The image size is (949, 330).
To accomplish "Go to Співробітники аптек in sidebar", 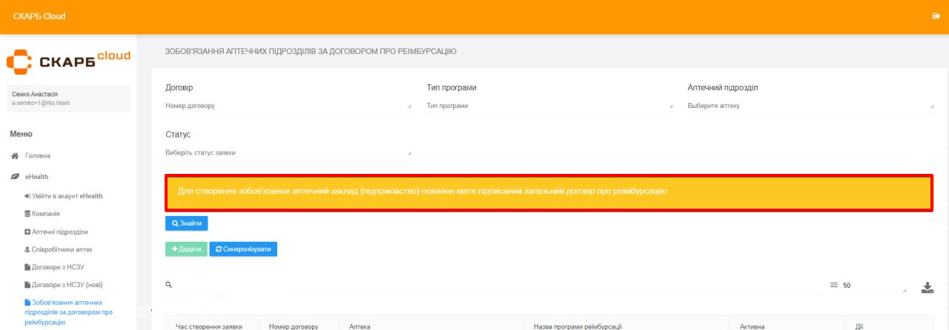I will pyautogui.click(x=62, y=249).
